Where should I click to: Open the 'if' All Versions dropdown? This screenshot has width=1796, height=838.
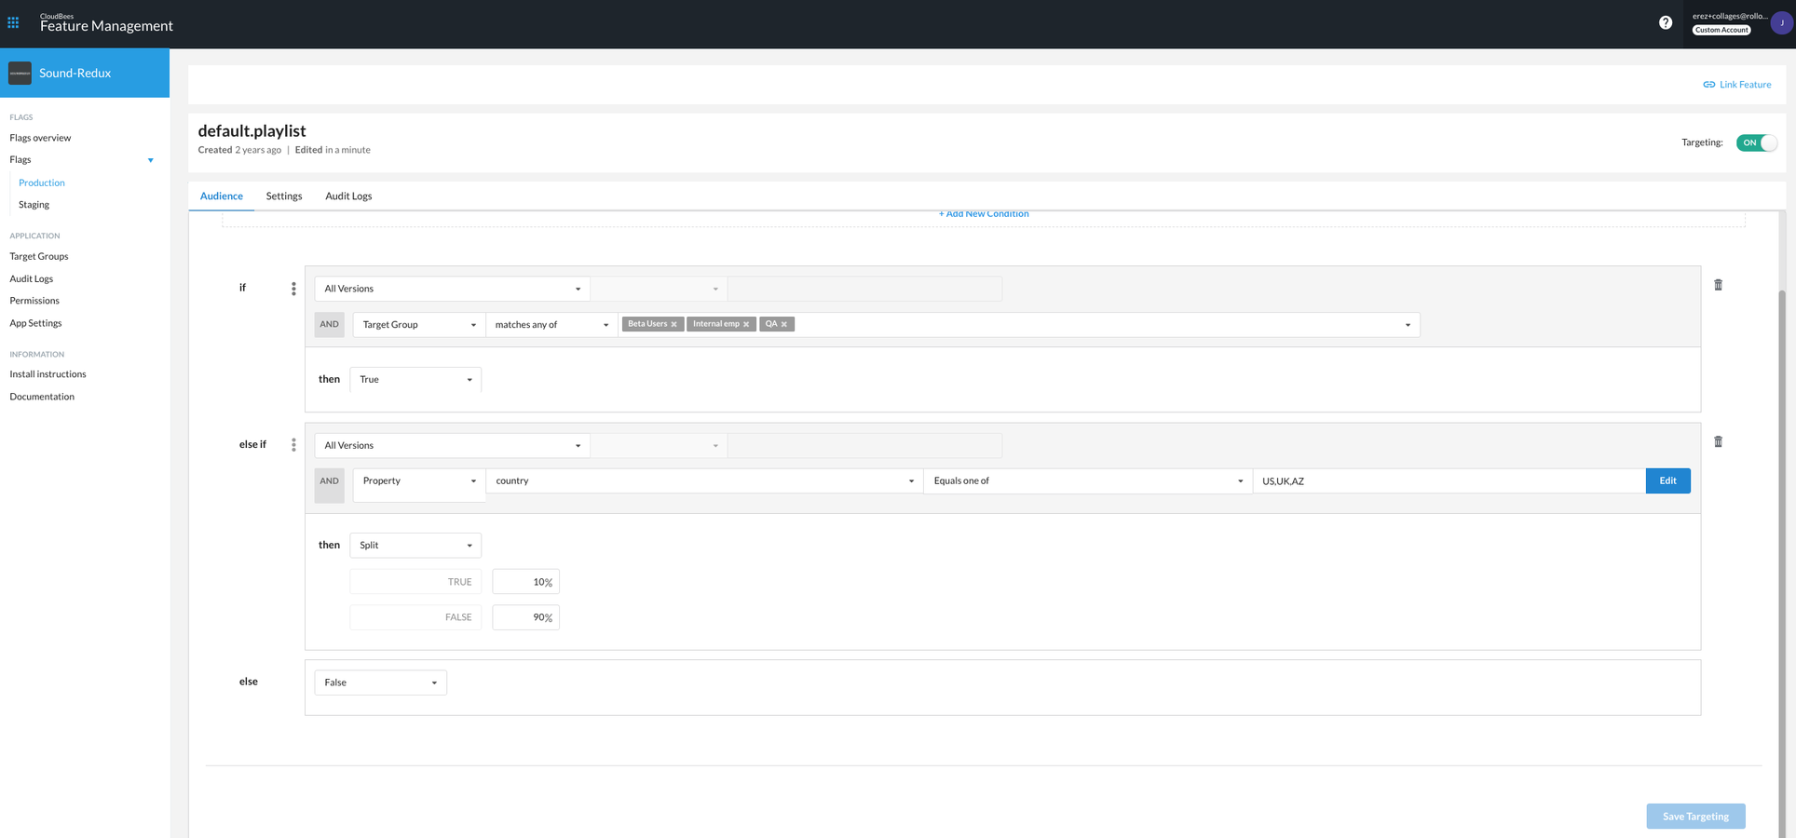[452, 289]
